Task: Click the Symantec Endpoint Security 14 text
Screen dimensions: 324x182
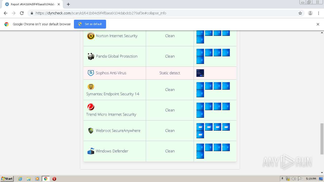Action: [113, 94]
